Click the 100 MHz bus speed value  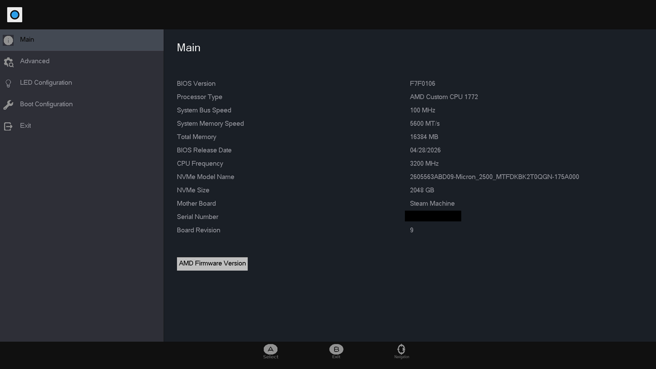(x=422, y=110)
